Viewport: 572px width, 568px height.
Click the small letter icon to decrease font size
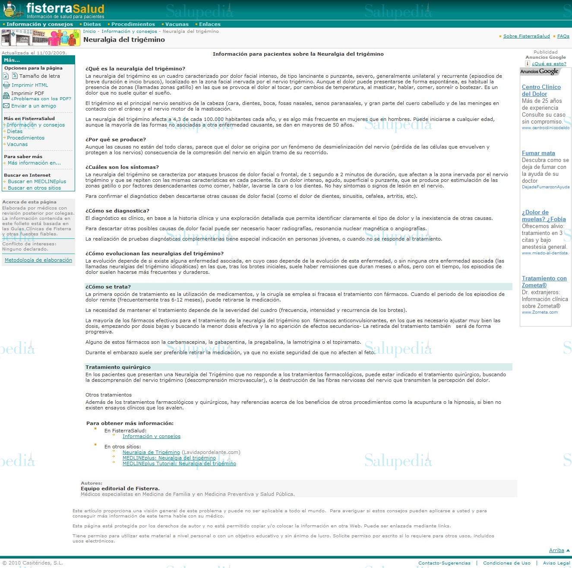[x=6, y=76]
